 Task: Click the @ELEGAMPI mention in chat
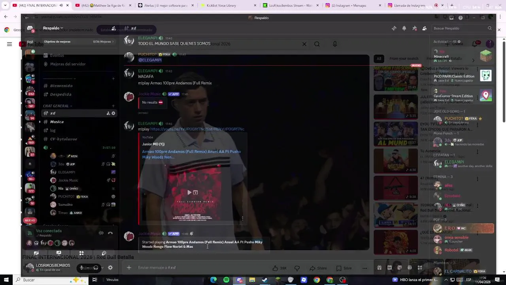150,60
